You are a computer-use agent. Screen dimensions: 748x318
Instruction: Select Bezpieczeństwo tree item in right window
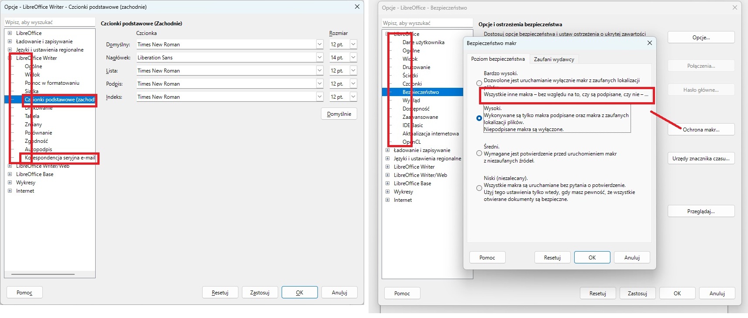tap(421, 92)
